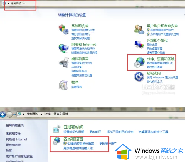Expand the arrow after 控制面板 in top address bar
Viewport: 185px width, 162px height.
pos(24,3)
